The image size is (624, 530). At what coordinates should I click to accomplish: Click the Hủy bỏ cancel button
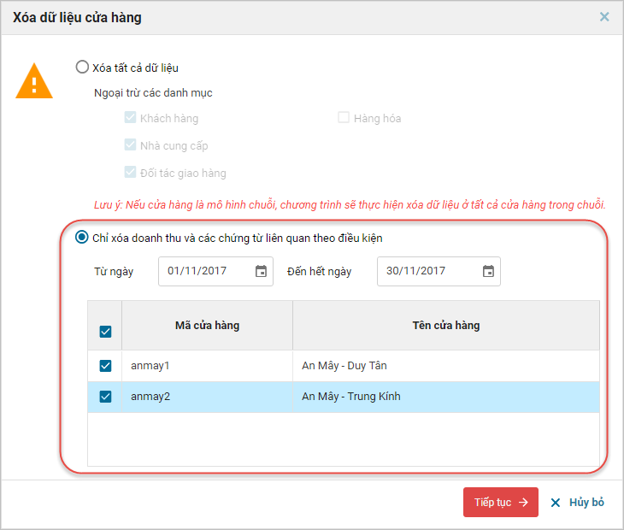click(x=578, y=503)
